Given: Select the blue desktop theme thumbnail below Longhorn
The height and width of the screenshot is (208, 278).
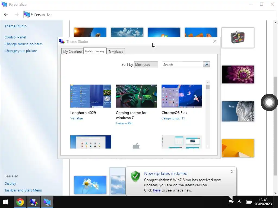Looking at the screenshot, I should click(91, 142).
